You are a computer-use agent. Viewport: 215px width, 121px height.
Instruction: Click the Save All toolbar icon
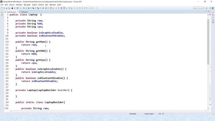[9, 8]
